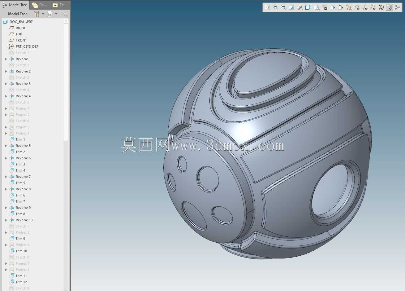The image size is (405, 291).
Task: Expand the Revolve 2 feature
Action: [x=6, y=71]
